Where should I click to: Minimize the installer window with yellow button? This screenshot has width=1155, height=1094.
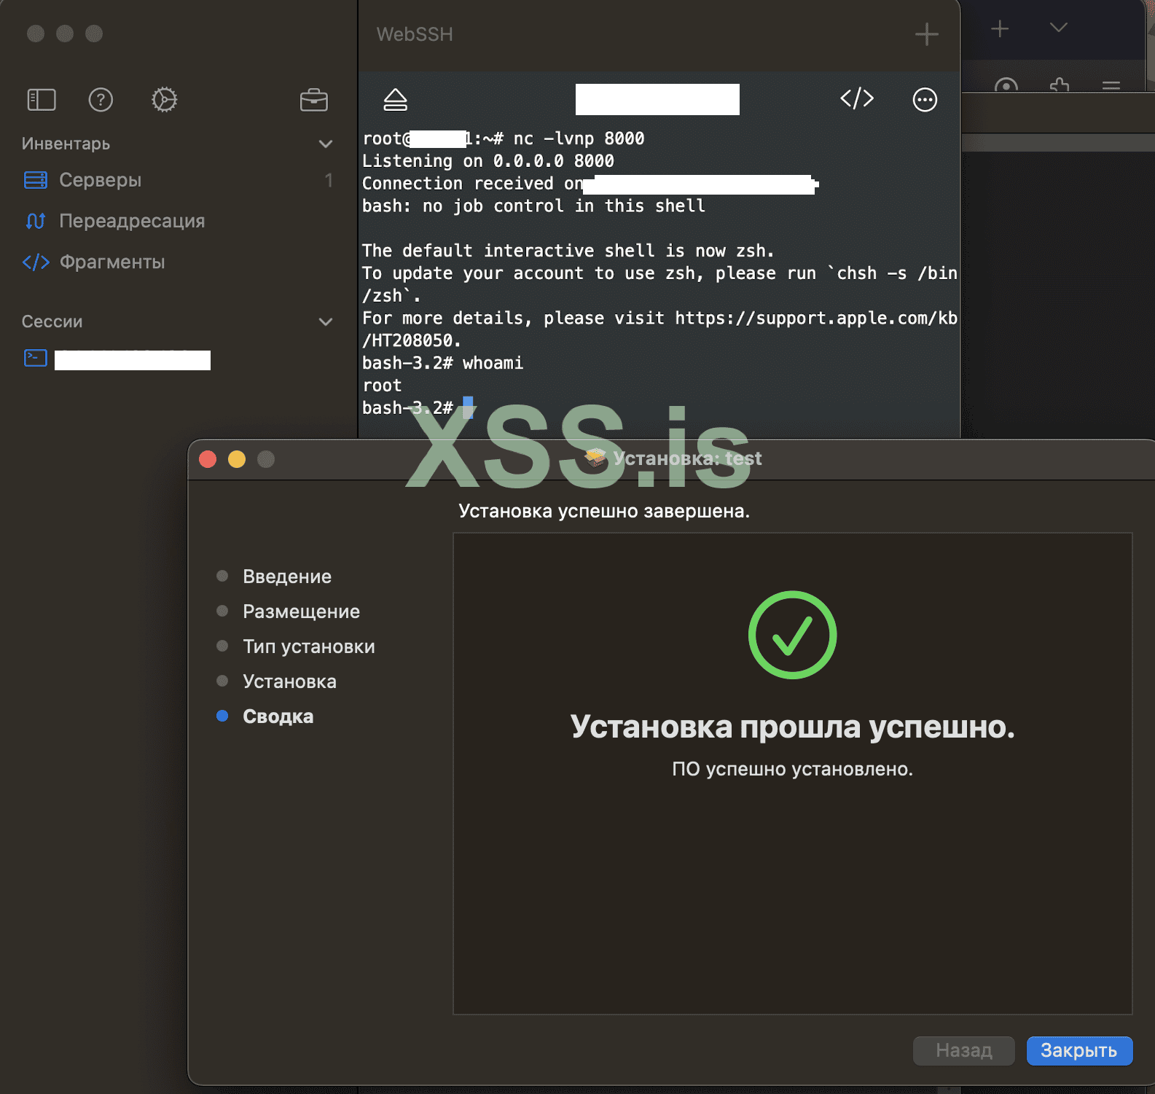[x=237, y=459]
